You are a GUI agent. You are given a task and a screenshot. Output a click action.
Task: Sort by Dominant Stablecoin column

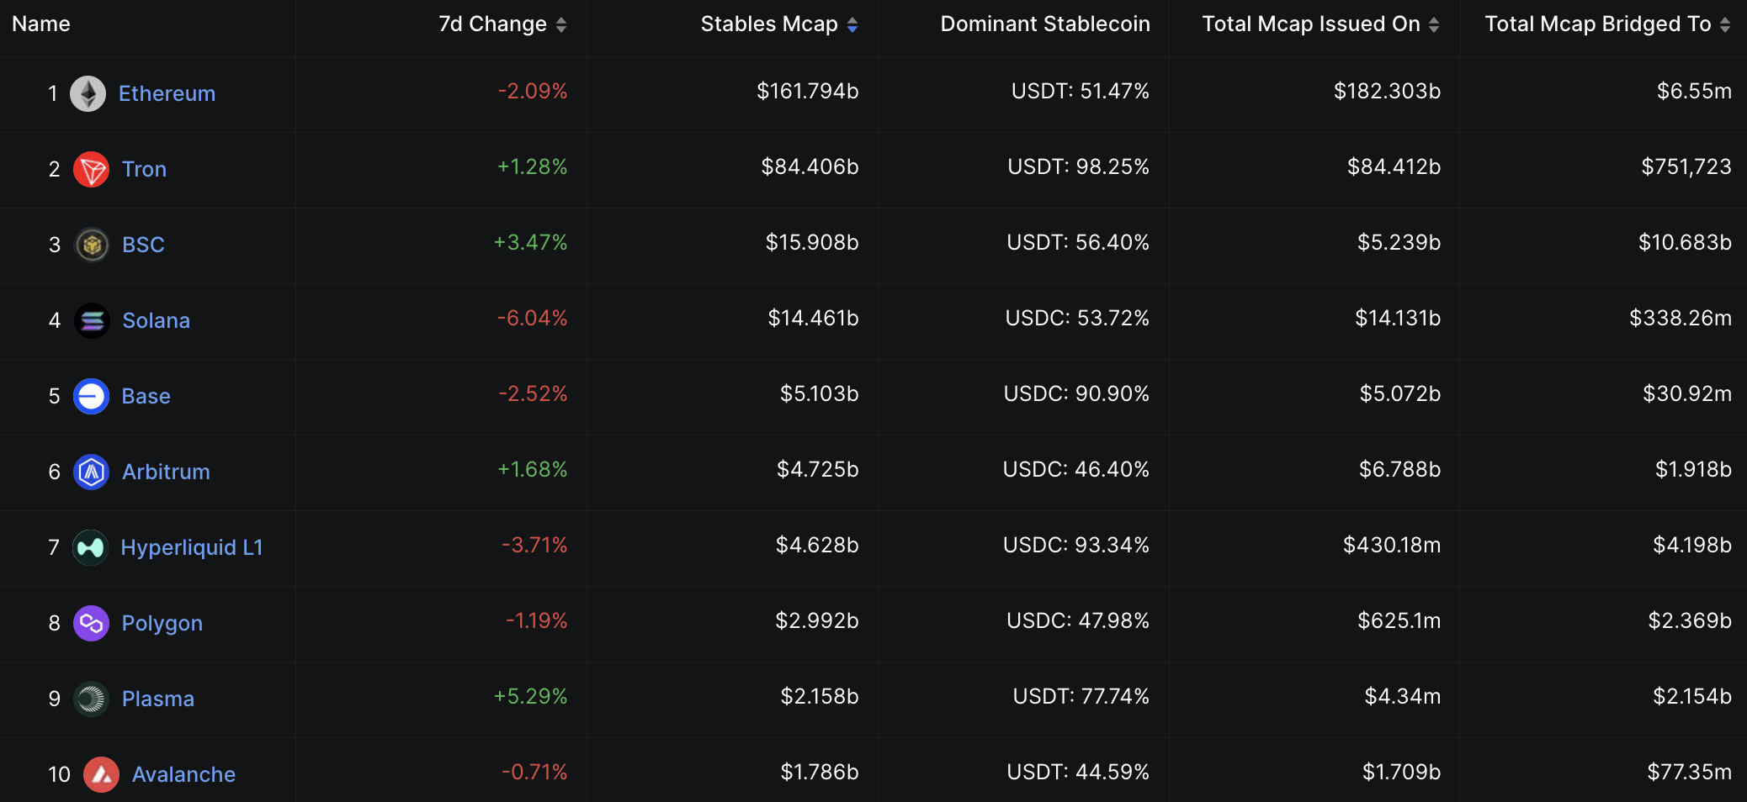1044,24
